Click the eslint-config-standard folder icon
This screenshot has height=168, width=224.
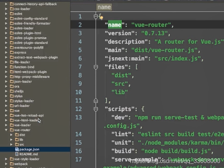coord(12,19)
